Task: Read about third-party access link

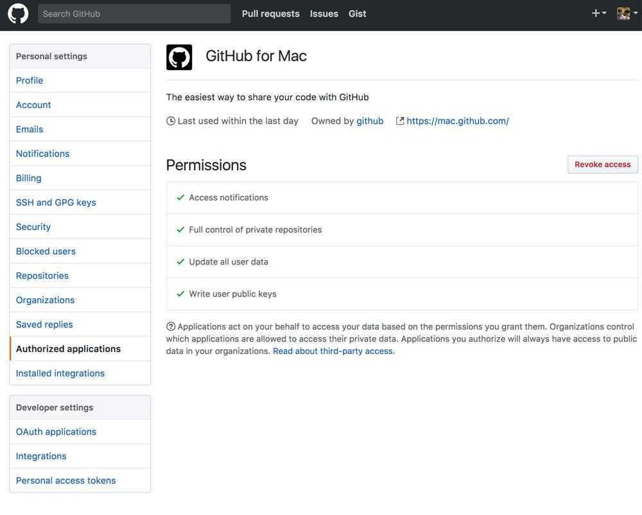Action: [x=334, y=351]
